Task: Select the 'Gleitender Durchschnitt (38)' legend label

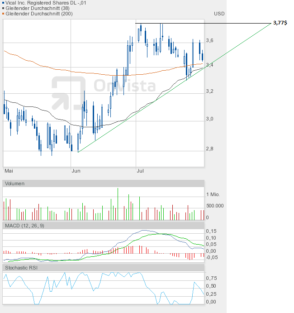Action: click(x=38, y=8)
